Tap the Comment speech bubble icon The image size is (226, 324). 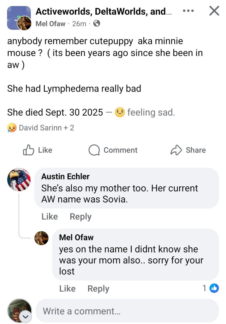click(x=94, y=150)
